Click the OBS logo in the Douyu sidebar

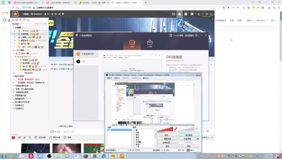pyautogui.click(x=78, y=61)
